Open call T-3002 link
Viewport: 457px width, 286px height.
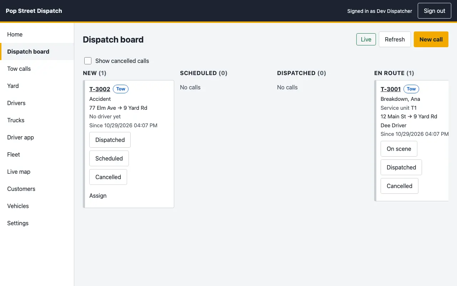[x=100, y=89]
